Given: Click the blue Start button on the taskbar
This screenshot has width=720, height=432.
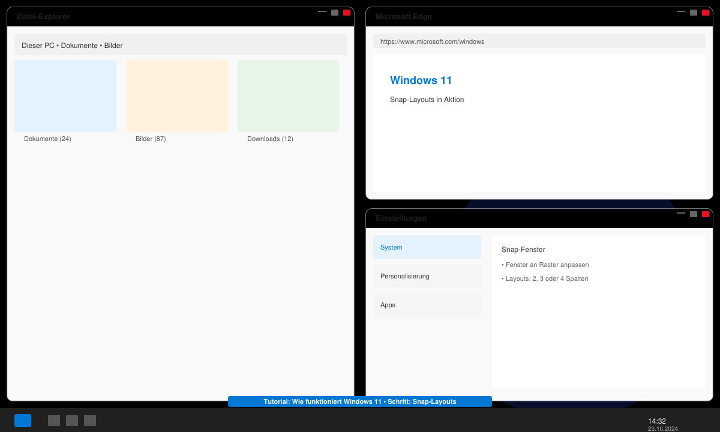Looking at the screenshot, I should click(23, 421).
